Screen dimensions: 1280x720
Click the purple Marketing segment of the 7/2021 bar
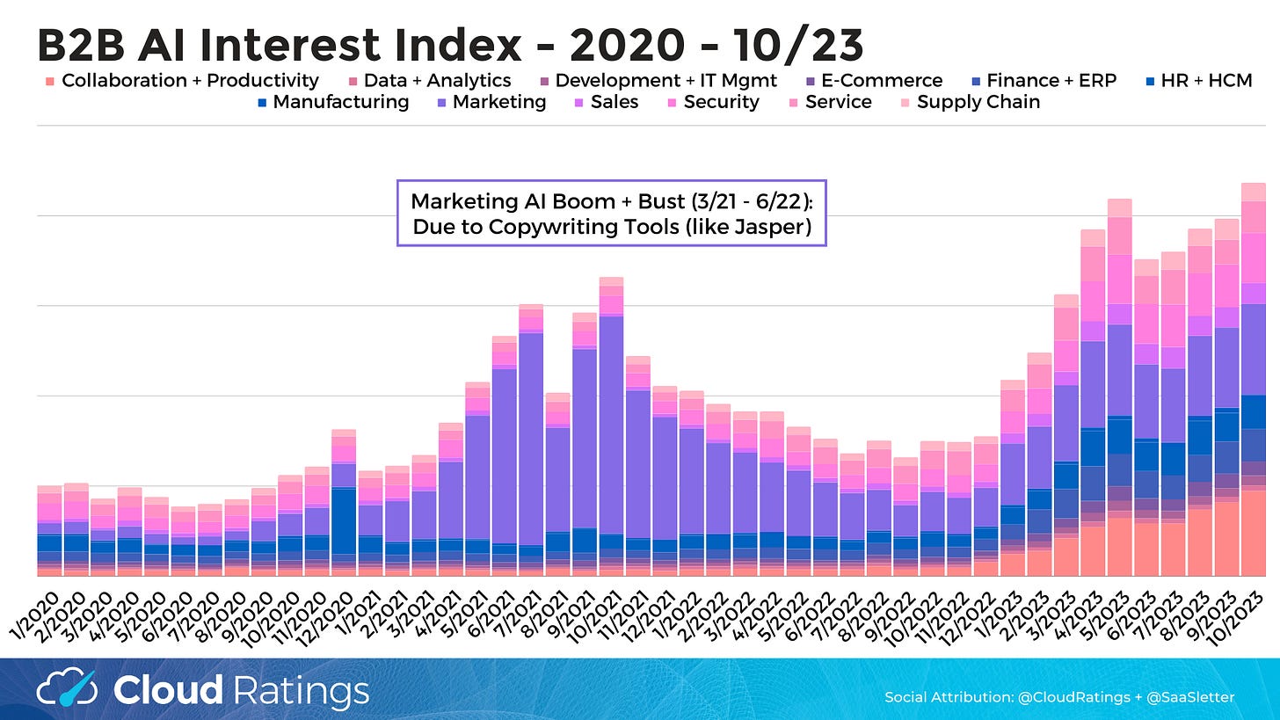531,439
